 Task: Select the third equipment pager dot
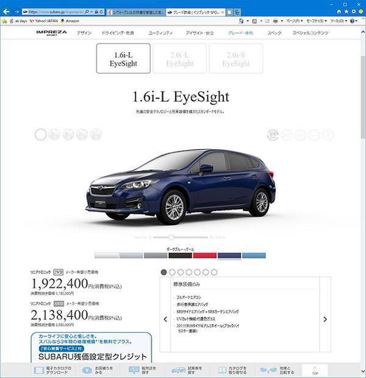coord(181,272)
